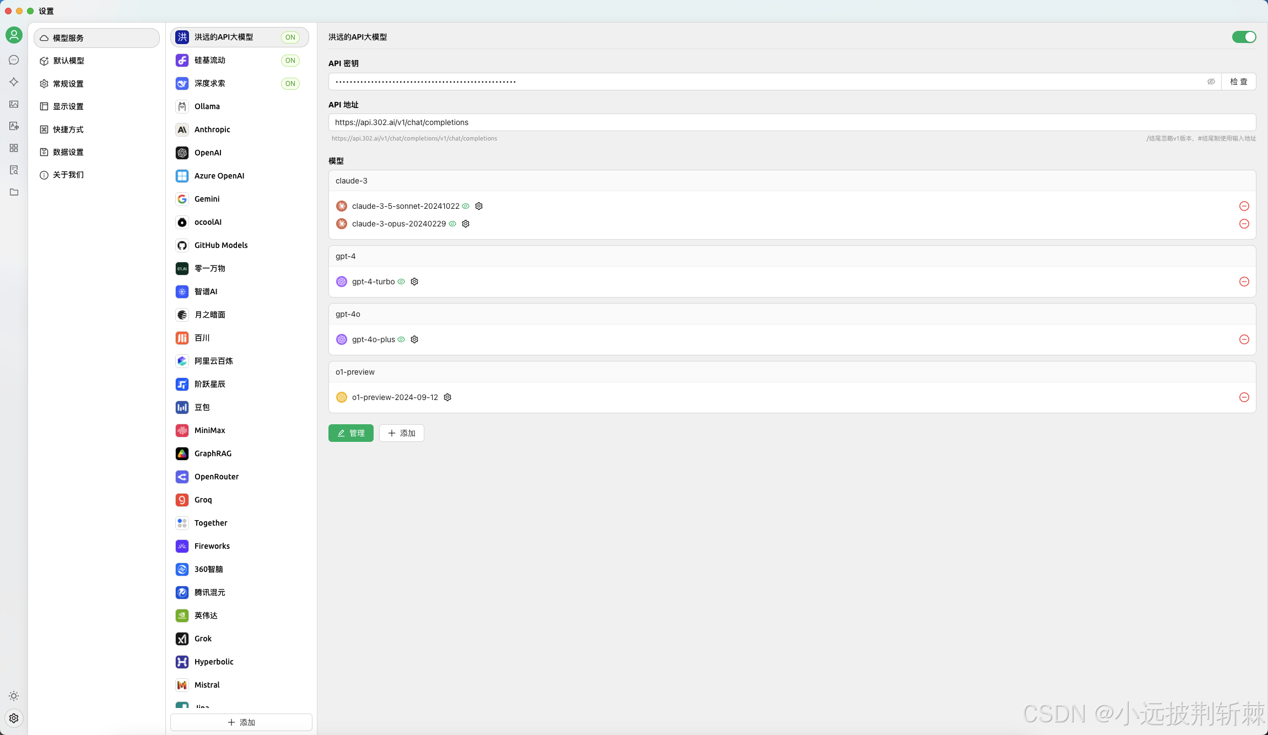The width and height of the screenshot is (1268, 735).
Task: Remove gpt-4-turbo with minus icon
Action: click(1244, 282)
